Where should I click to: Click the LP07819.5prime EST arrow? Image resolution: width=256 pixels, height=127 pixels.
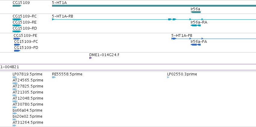15,77
